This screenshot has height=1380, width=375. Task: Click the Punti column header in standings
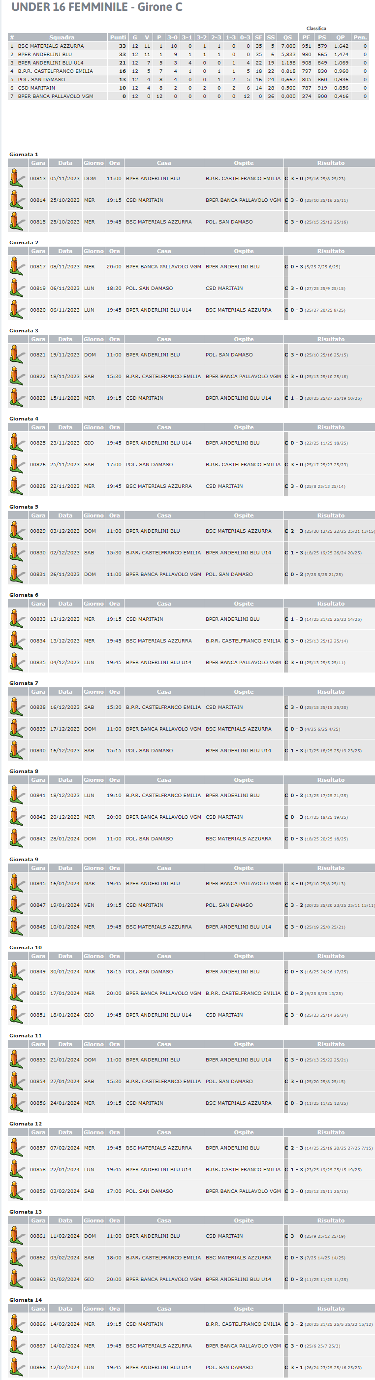(118, 37)
